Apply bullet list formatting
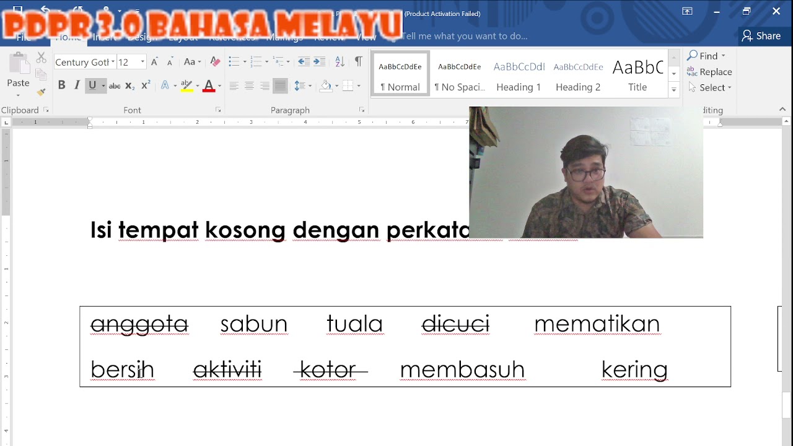Viewport: 793px width, 446px height. pyautogui.click(x=234, y=62)
